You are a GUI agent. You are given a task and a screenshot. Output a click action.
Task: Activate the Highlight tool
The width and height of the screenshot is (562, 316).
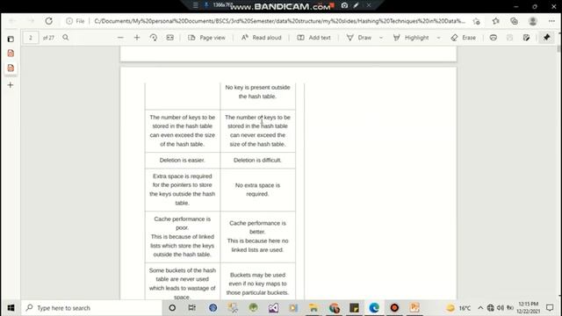[411, 38]
